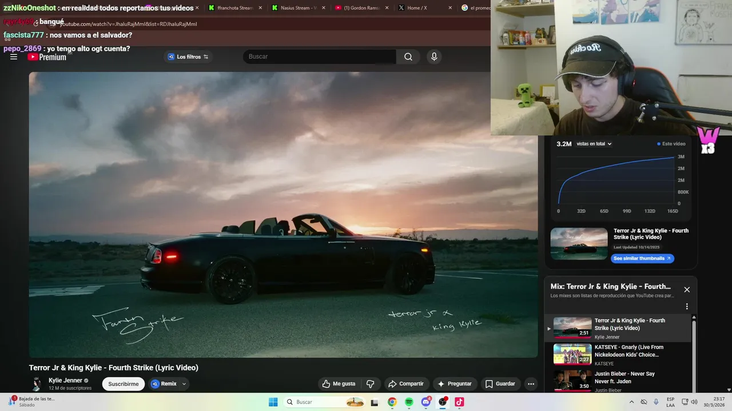732x411 pixels.
Task: Open Discord from the taskbar
Action: [426, 402]
